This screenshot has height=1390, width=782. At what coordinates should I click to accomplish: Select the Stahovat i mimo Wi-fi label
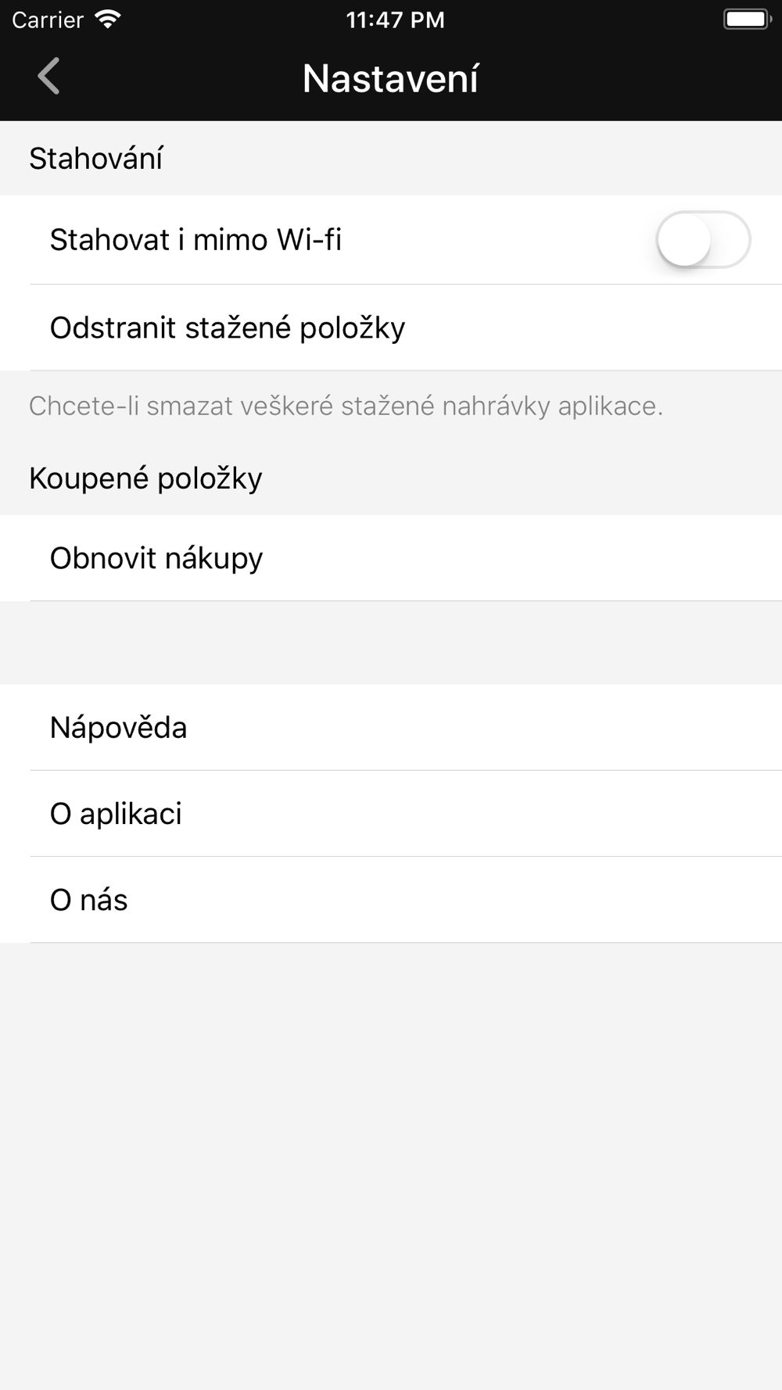click(195, 239)
